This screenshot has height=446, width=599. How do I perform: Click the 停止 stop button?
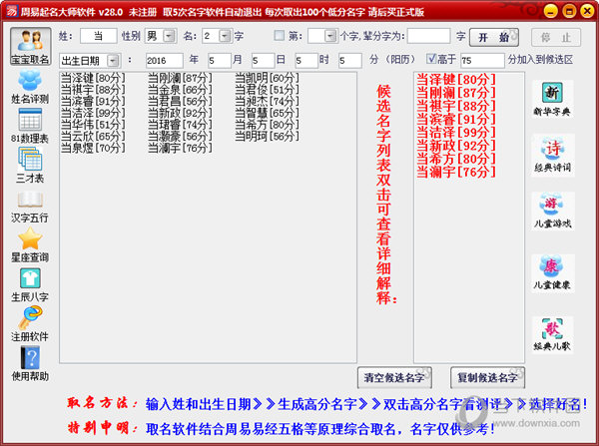point(556,38)
